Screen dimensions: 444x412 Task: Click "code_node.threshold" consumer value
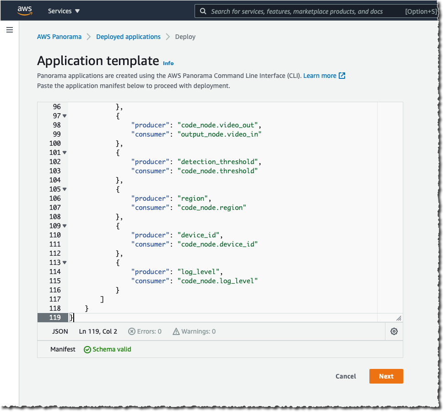pos(217,170)
